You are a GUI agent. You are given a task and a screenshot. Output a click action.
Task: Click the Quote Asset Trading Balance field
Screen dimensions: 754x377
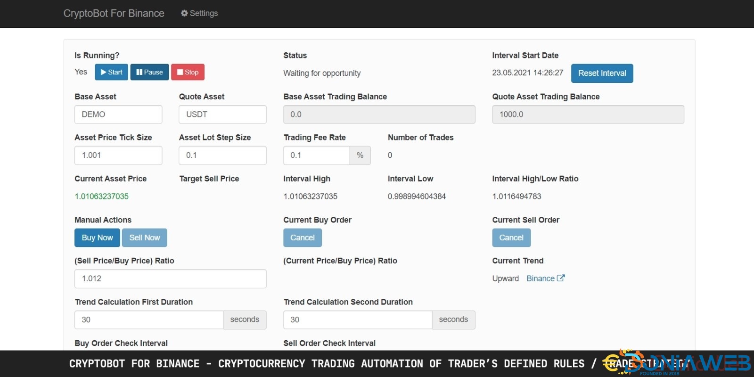click(588, 115)
